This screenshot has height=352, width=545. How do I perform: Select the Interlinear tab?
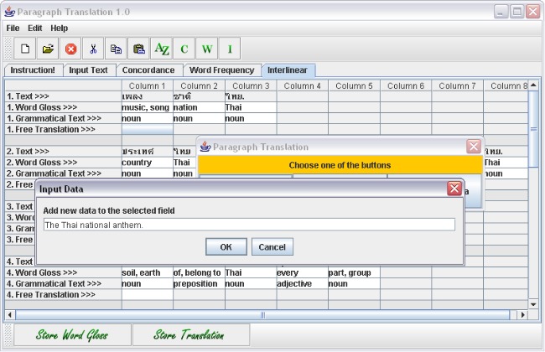288,70
